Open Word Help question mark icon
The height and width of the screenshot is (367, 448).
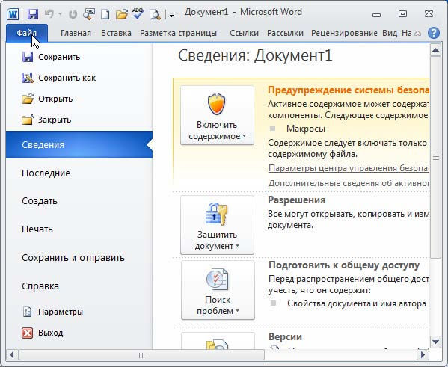pyautogui.click(x=434, y=33)
